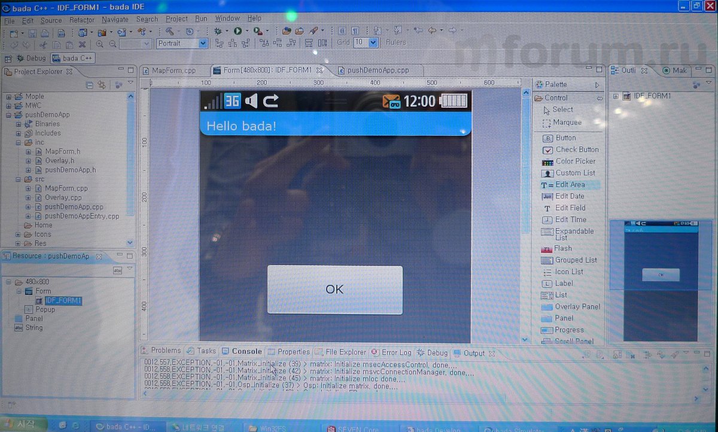
Task: Open the File menu
Action: [x=9, y=20]
